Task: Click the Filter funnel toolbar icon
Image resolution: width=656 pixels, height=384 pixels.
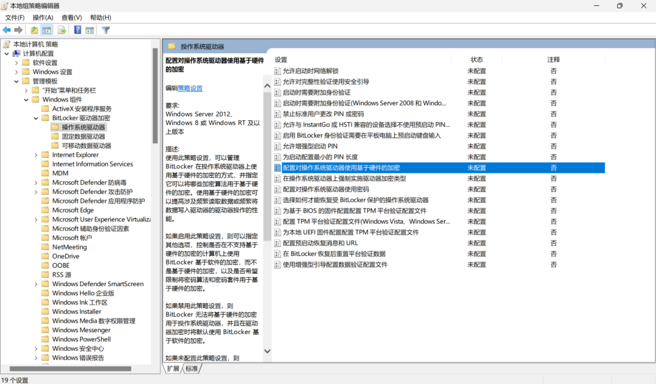Action: tap(106, 30)
